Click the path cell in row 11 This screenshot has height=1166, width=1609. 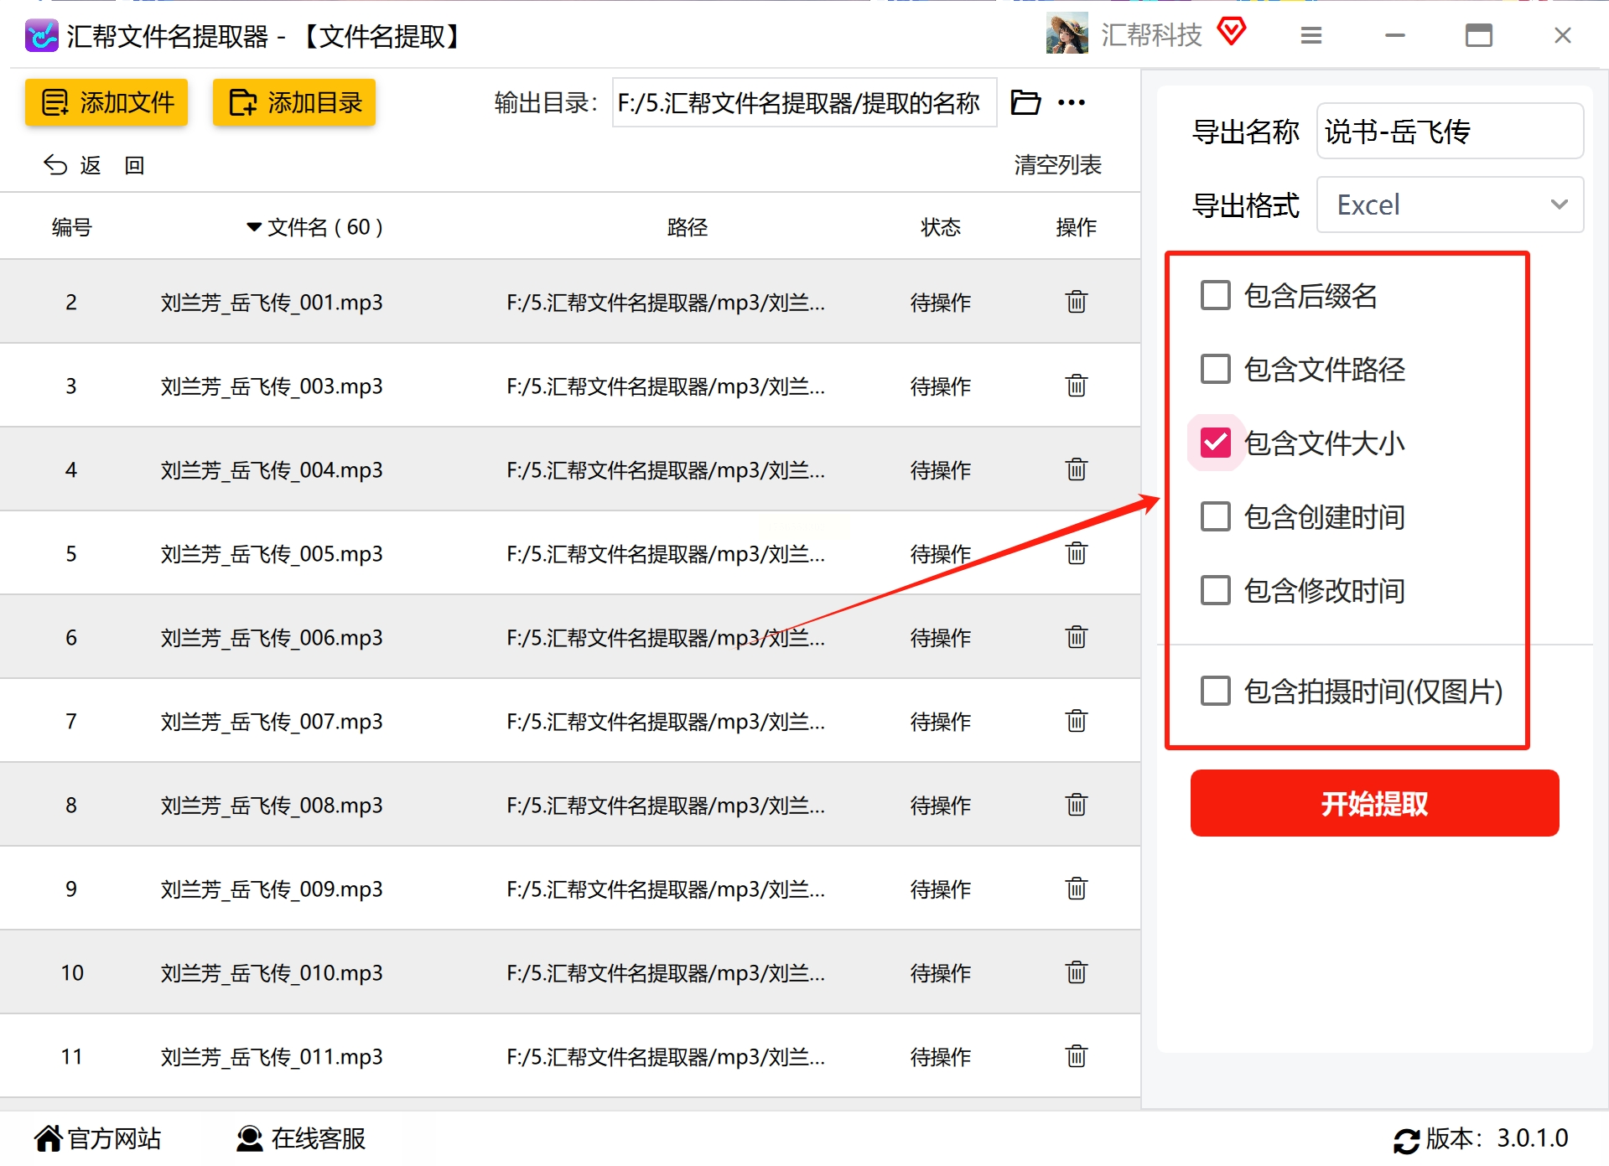[666, 1056]
